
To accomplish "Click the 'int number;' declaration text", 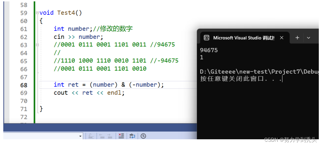I will point(73,29).
